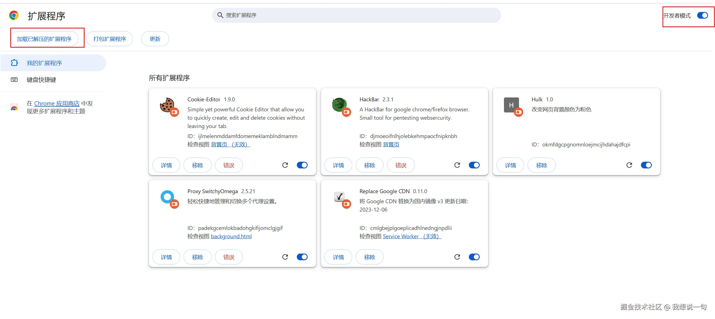The image size is (715, 319).
Task: Open My Extensions sidebar item
Action: [x=44, y=63]
